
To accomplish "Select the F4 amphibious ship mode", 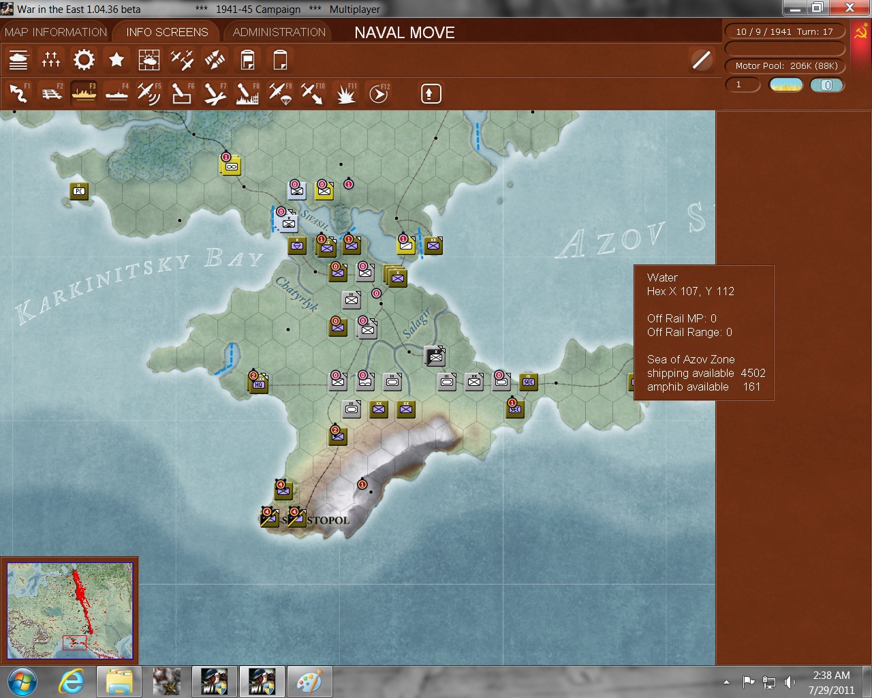I will [x=116, y=93].
